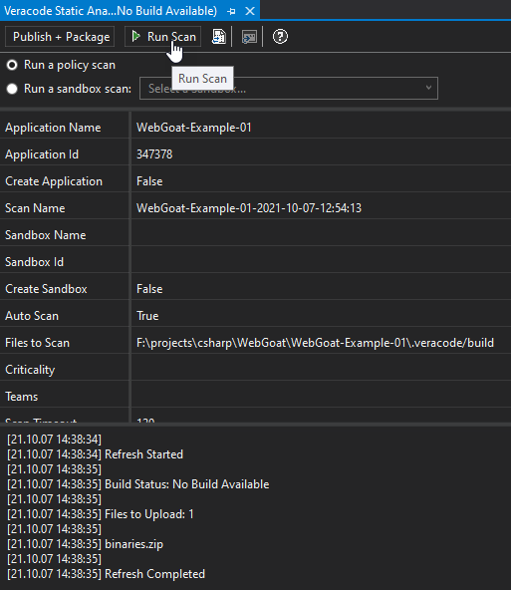Start the scan with Run Scan
The width and height of the screenshot is (511, 590).
162,37
